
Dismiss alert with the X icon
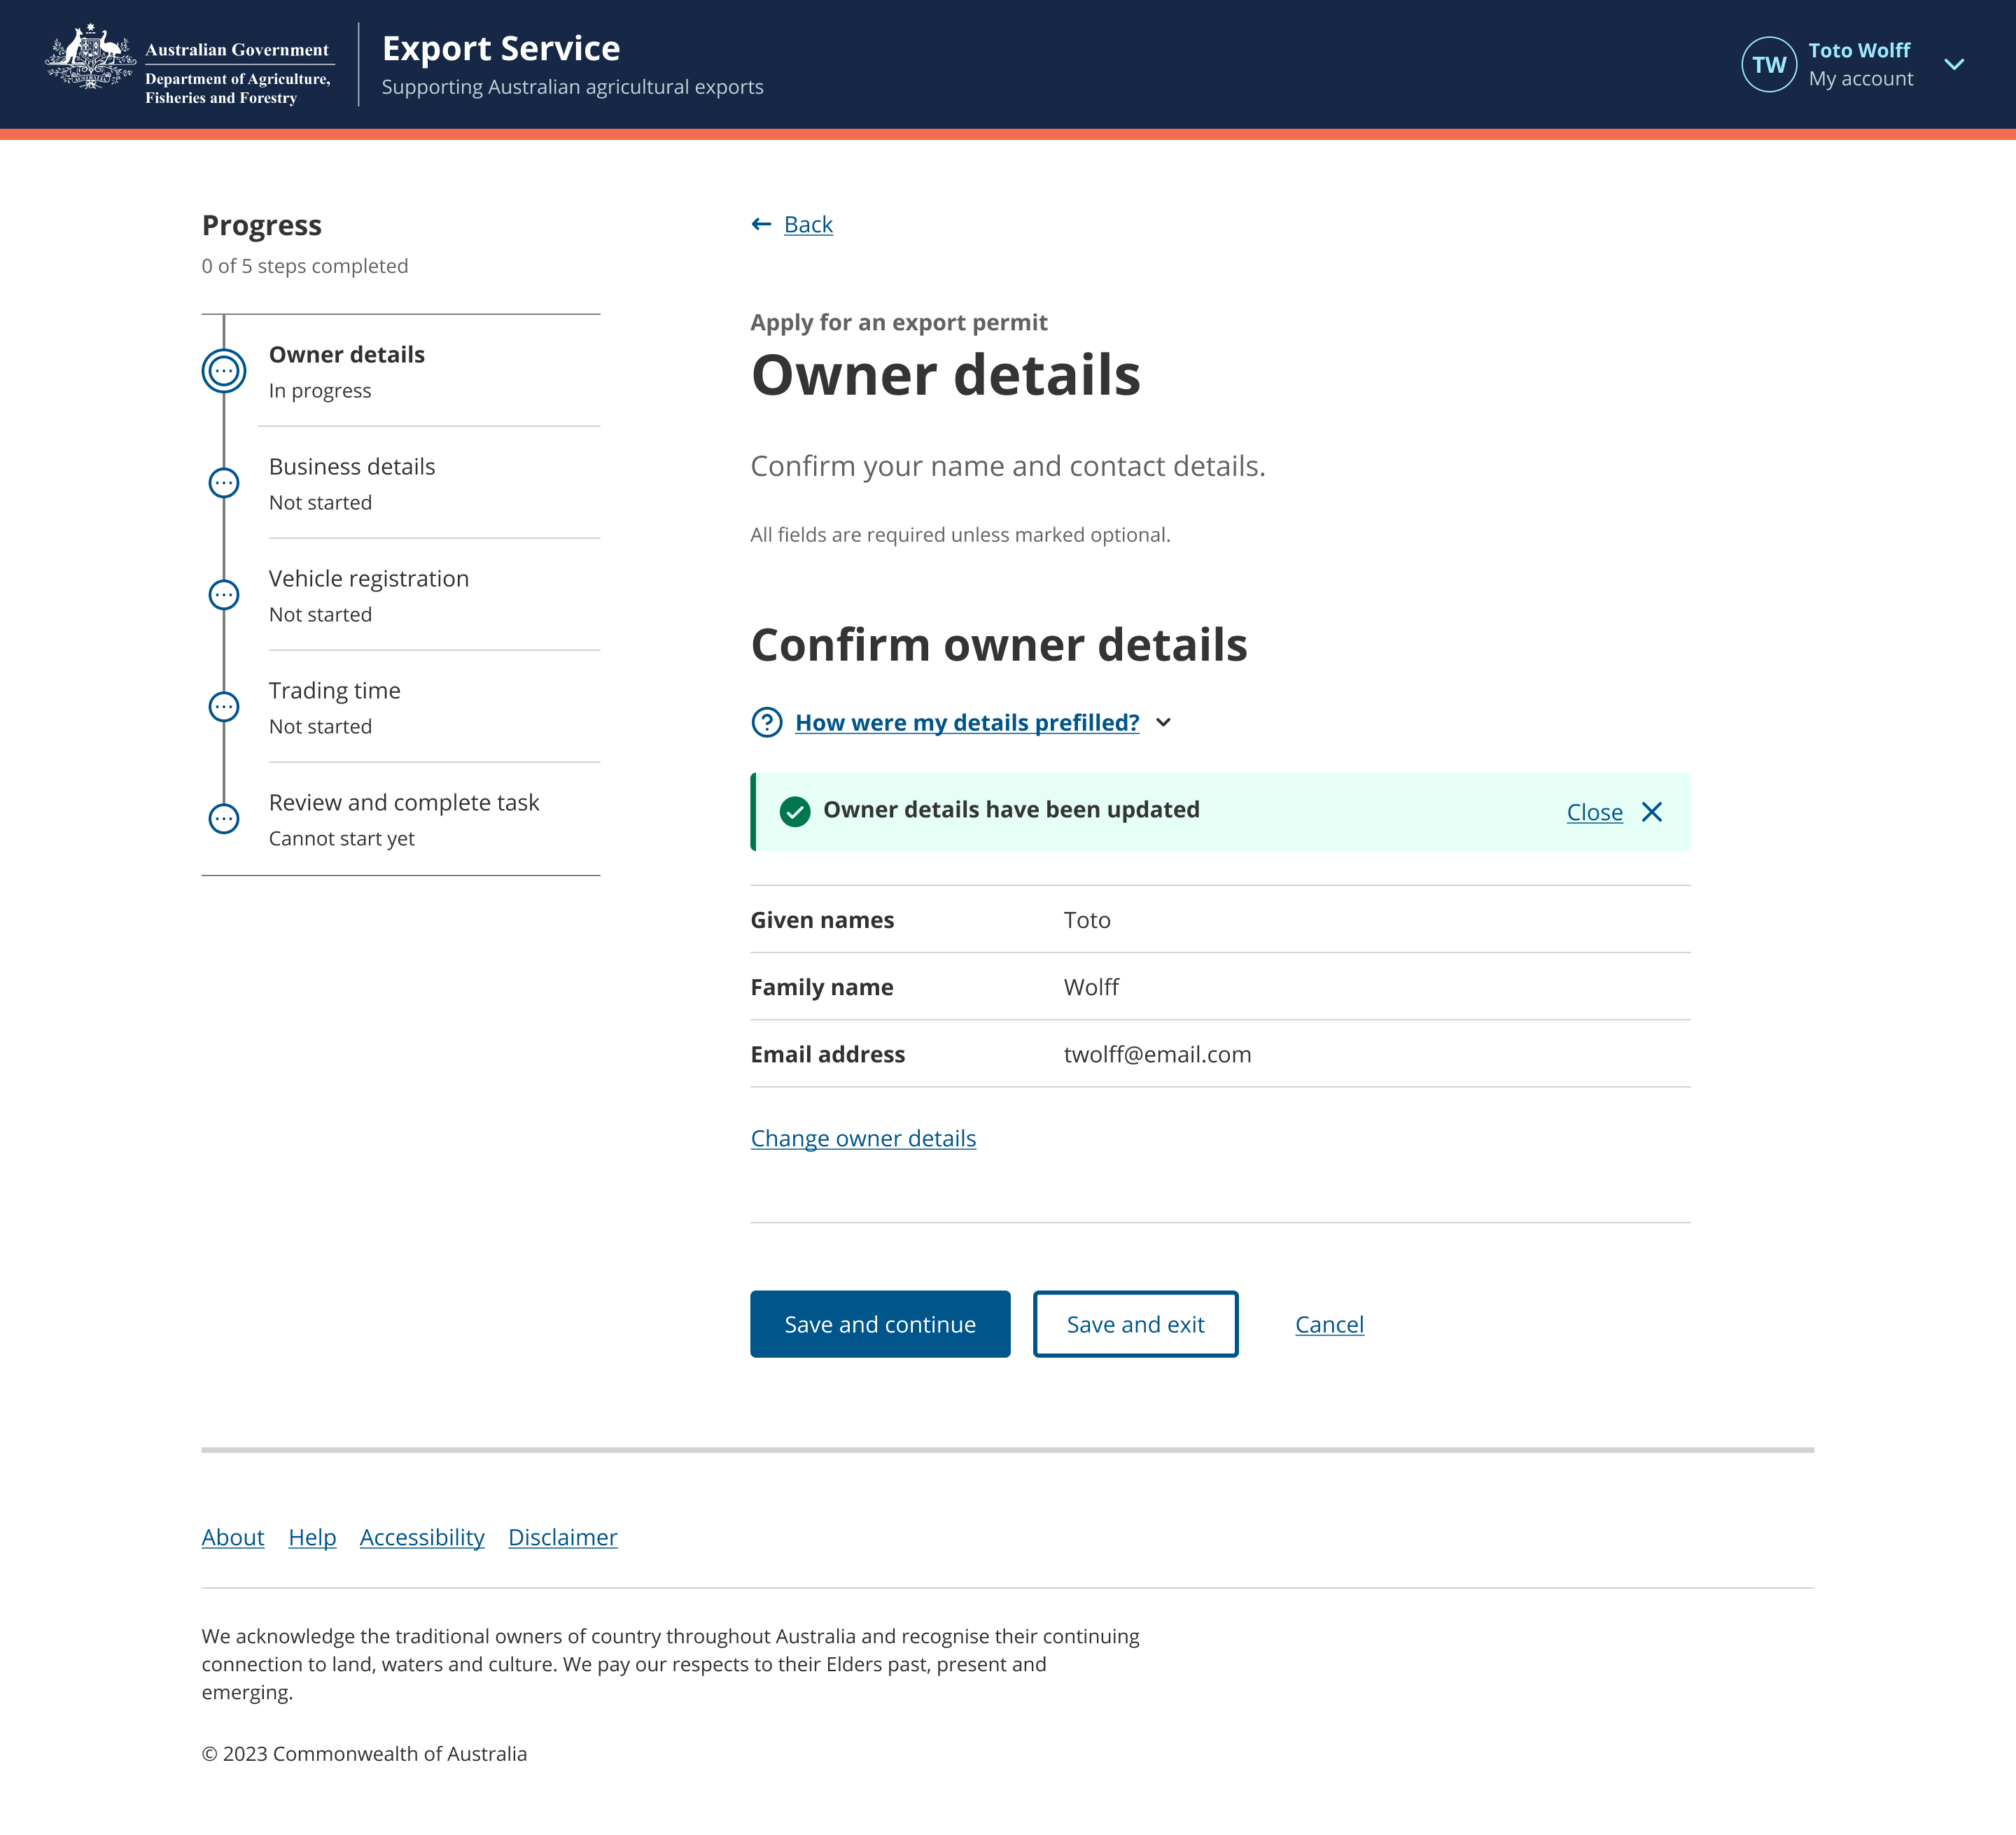[x=1652, y=812]
